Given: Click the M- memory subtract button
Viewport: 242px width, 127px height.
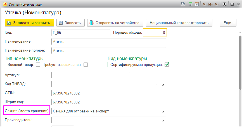Looking at the screenshot, I should (217, 4).
